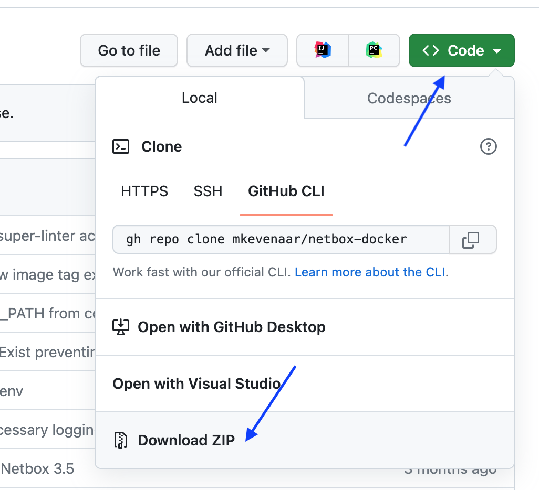The image size is (539, 490).
Task: Switch to the Codespaces tab
Action: (x=408, y=98)
